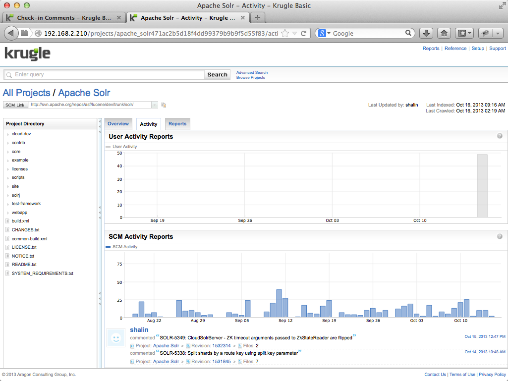Open revision 1531845
508x381 pixels.
point(222,362)
